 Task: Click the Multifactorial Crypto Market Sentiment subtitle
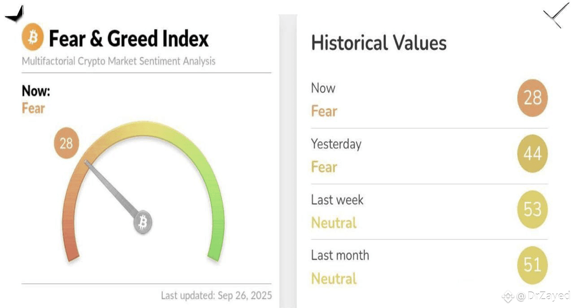click(x=118, y=61)
